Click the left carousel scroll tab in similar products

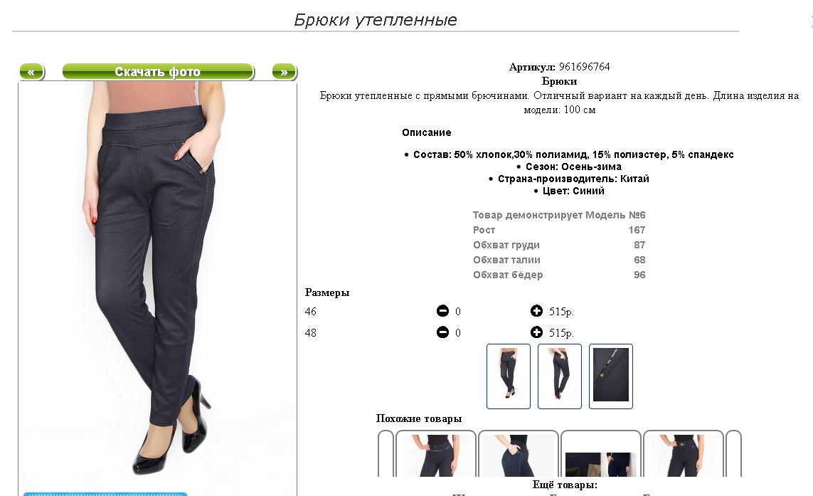386,453
